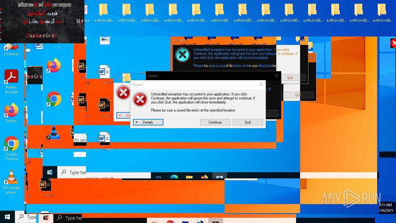Click Continue in the front Form1 dialog
The image size is (396, 223).
(x=215, y=122)
